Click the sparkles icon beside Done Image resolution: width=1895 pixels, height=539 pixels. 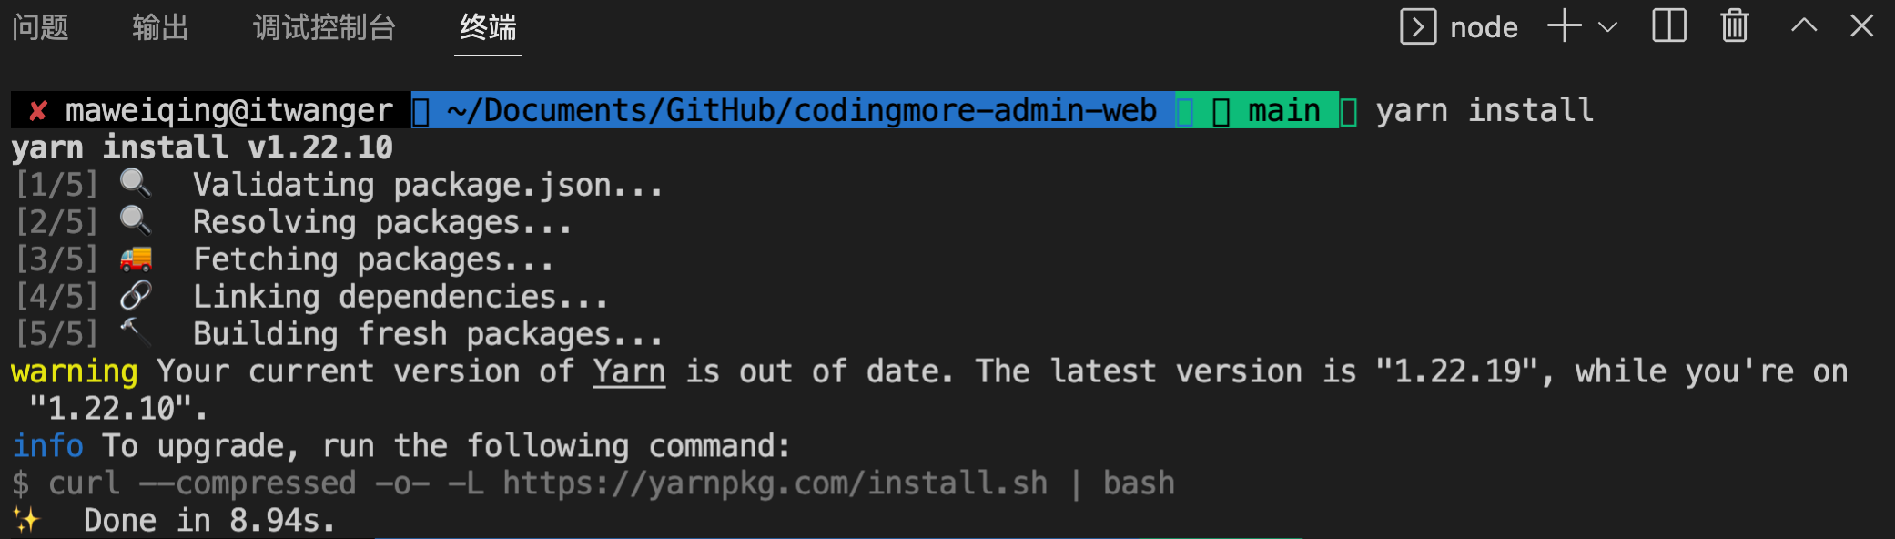[x=26, y=520]
